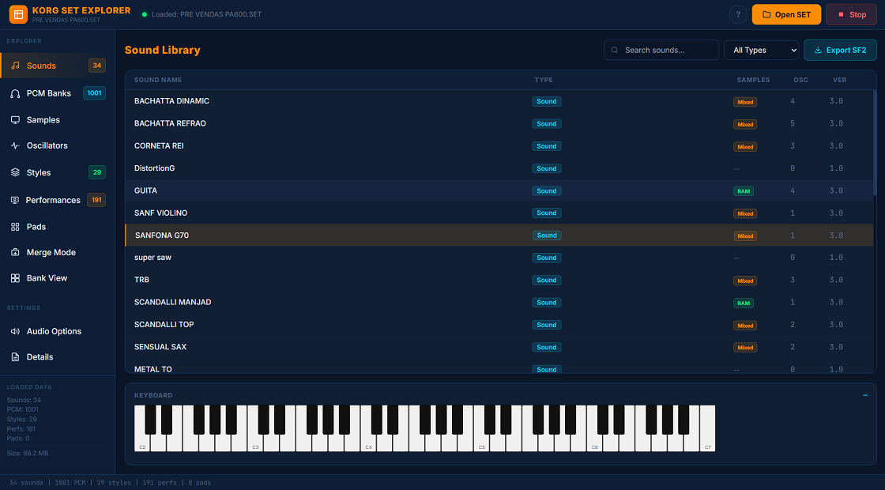This screenshot has width=885, height=490.
Task: Open the help question mark button
Action: point(738,15)
